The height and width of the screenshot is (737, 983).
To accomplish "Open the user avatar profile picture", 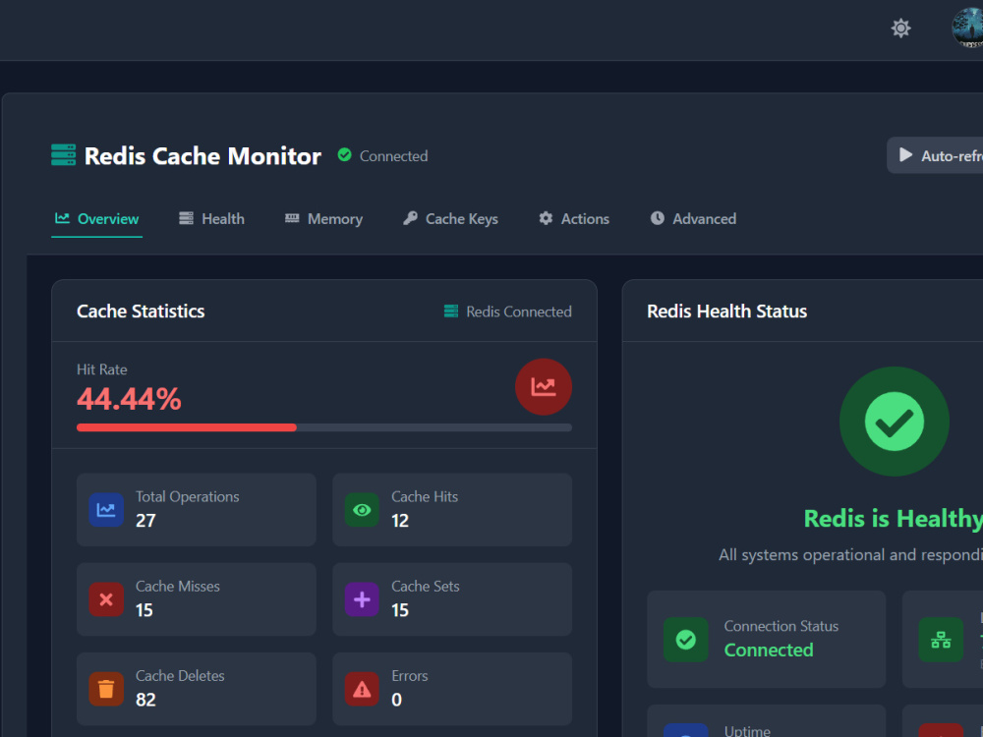I will coord(968,28).
